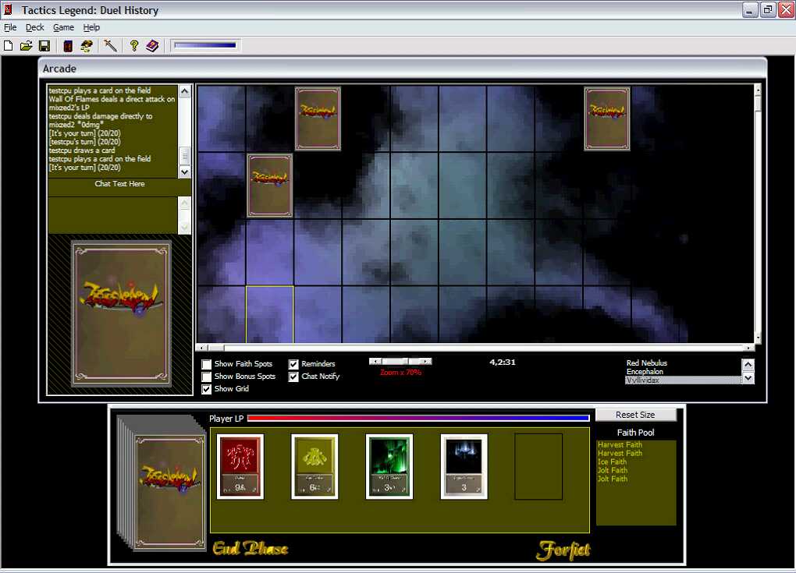The width and height of the screenshot is (796, 573).
Task: Click the Reset Size button
Action: [x=635, y=415]
